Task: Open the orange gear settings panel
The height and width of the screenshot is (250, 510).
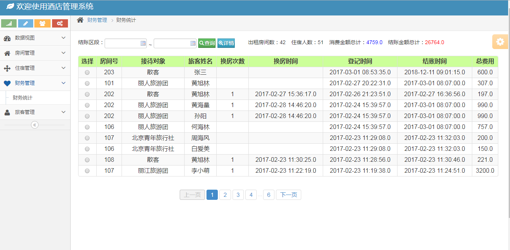Action: point(500,42)
